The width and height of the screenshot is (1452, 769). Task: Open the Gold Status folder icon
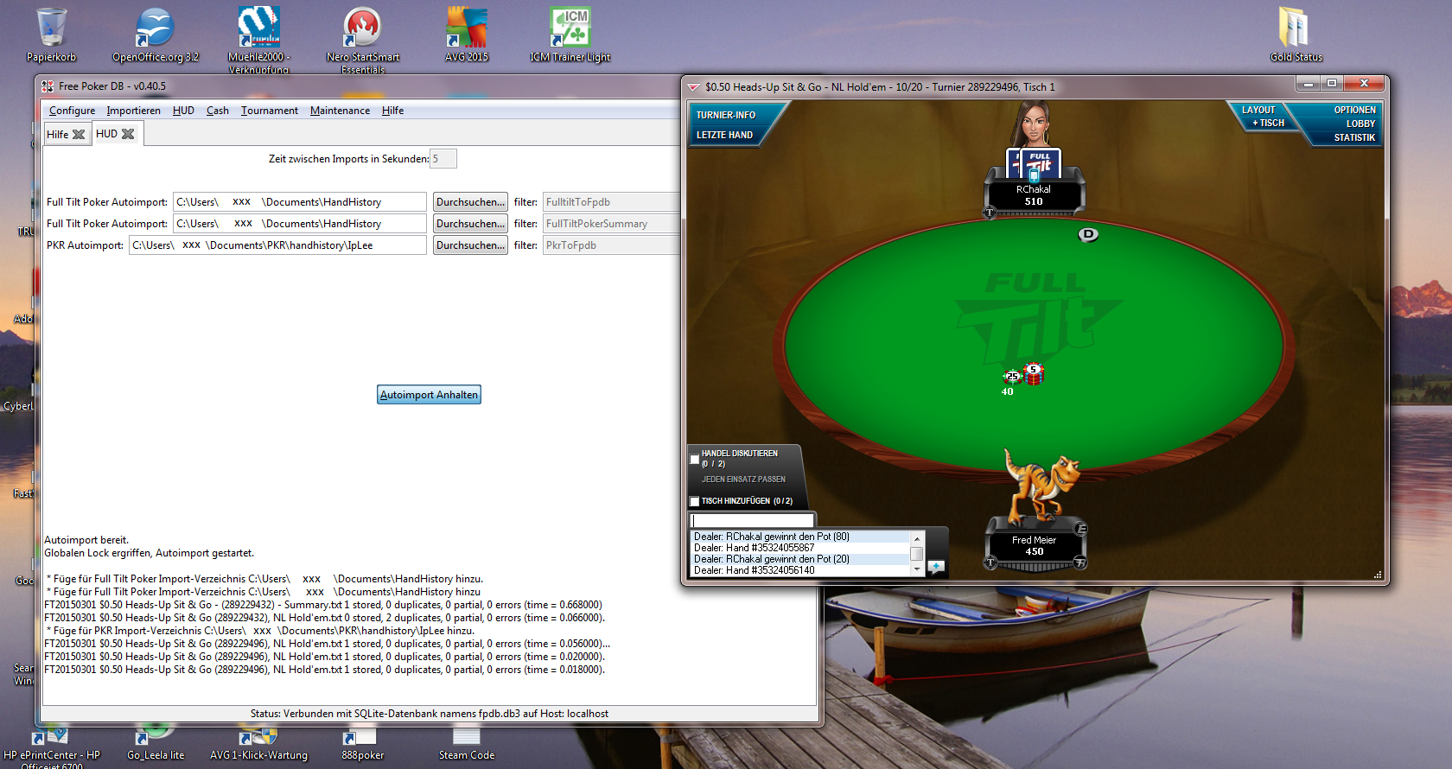point(1296,35)
